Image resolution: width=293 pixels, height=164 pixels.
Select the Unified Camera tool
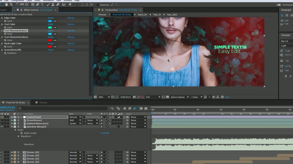tap(22, 5)
